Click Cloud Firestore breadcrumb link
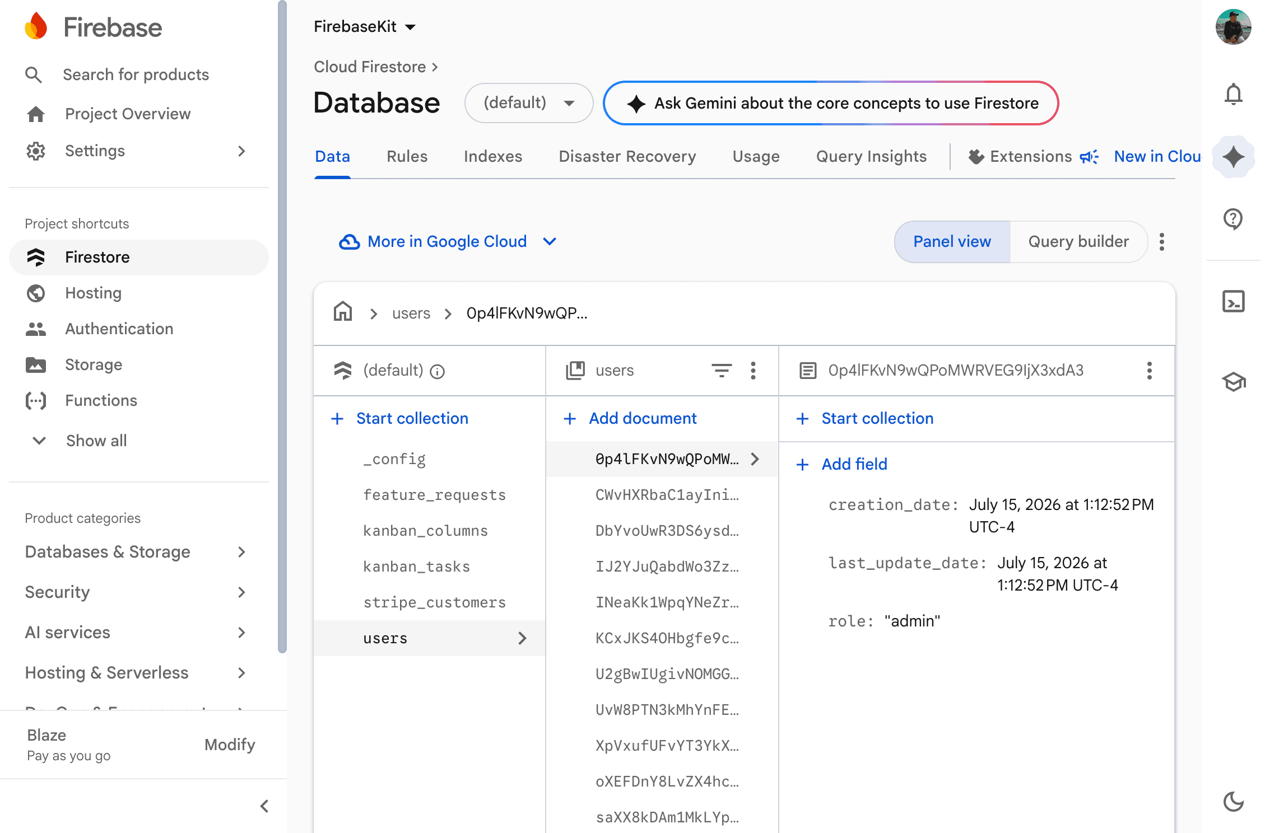Image resolution: width=1265 pixels, height=833 pixels. click(x=370, y=67)
